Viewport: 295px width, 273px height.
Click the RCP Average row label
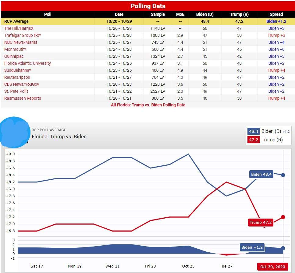pos(16,21)
